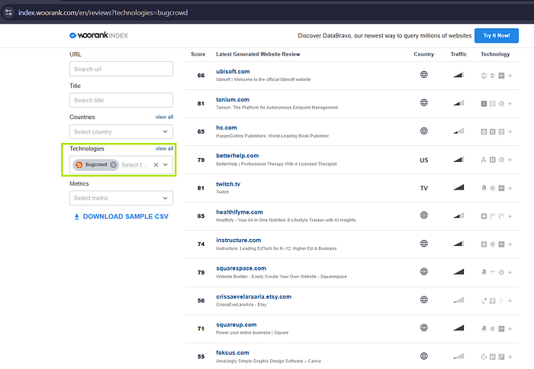534x369 pixels.
Task: Expand the Technologies dropdown arrow
Action: click(166, 165)
